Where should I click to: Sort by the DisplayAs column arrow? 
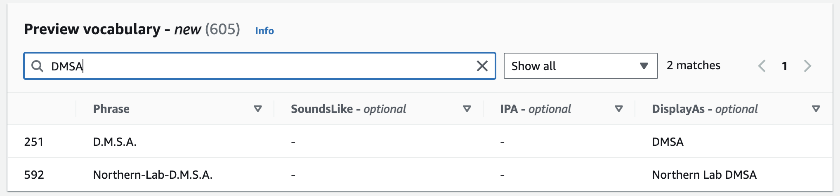click(x=816, y=109)
